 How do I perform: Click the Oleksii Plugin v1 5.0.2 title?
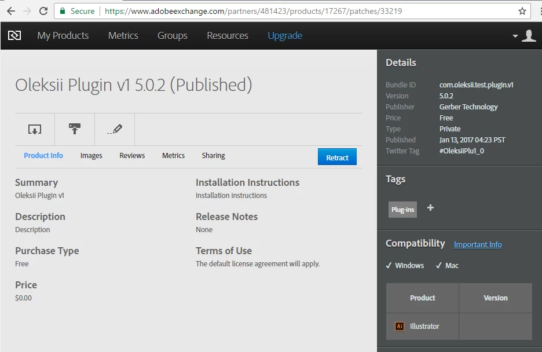point(133,85)
